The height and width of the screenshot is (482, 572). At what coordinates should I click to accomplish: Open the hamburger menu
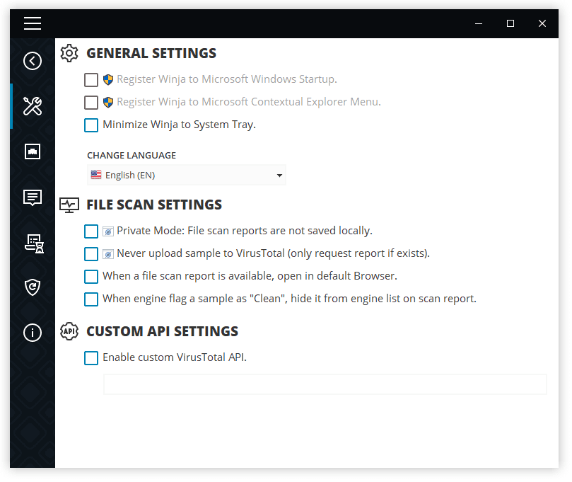pyautogui.click(x=33, y=23)
